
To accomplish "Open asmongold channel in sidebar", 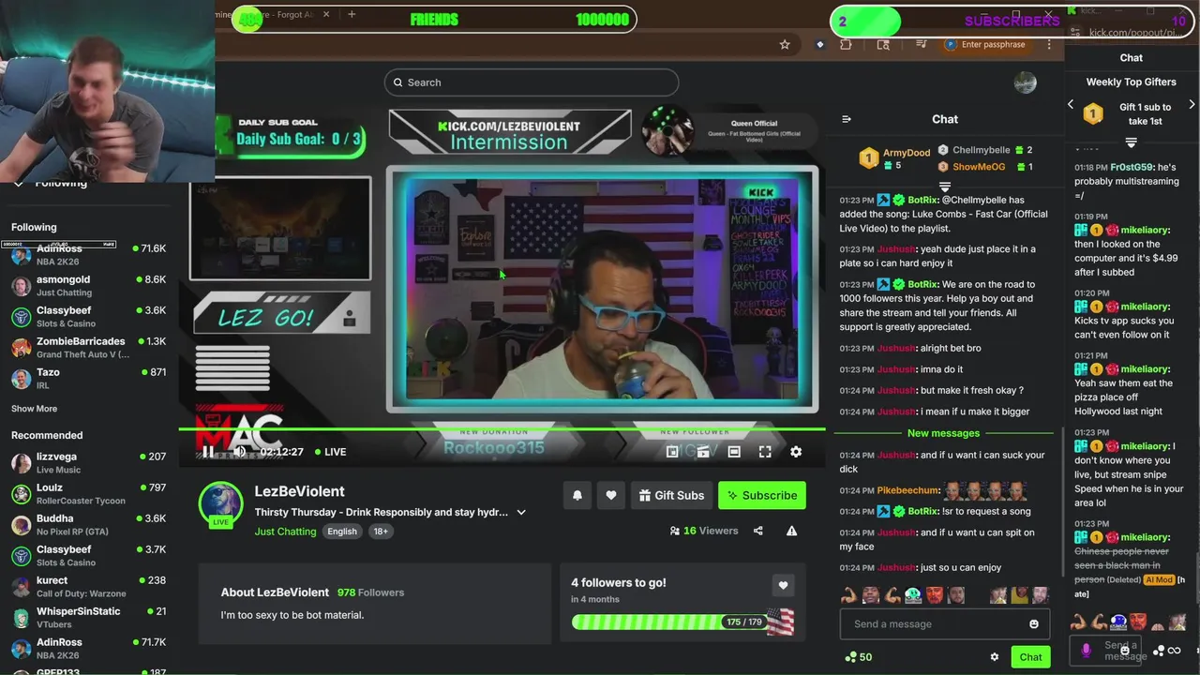I will pyautogui.click(x=89, y=286).
